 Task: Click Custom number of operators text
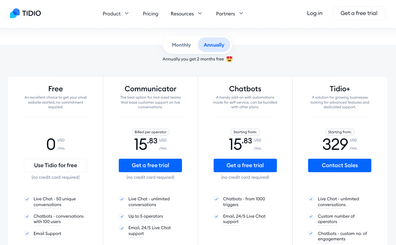[336, 219]
